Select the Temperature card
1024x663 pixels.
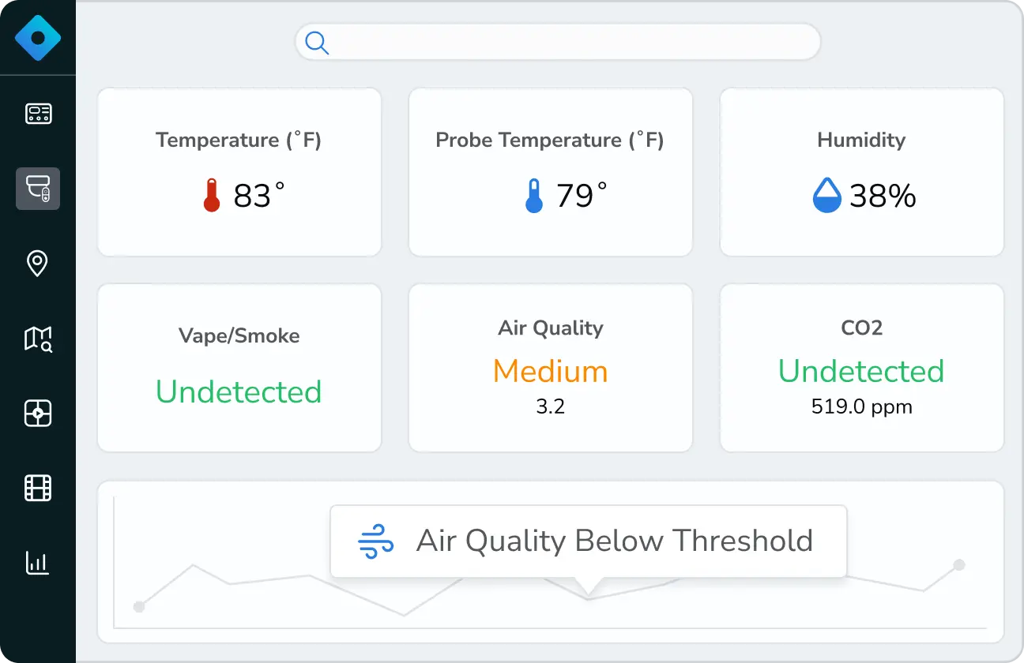239,172
